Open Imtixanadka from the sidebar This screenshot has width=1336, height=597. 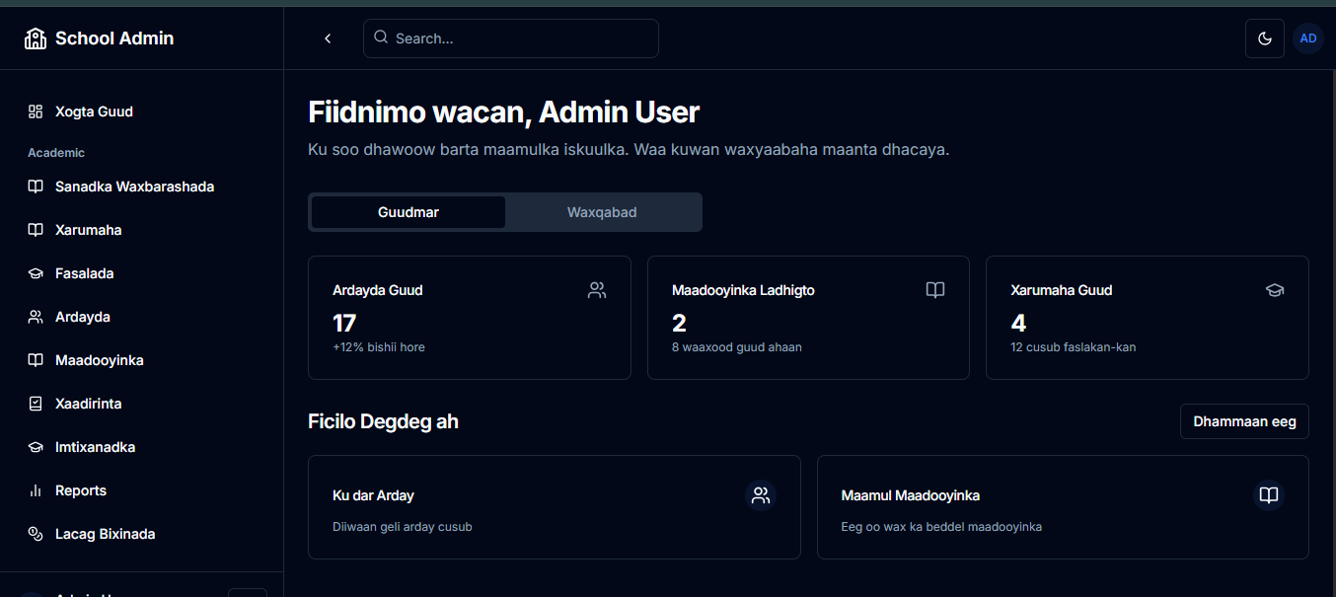coord(95,447)
